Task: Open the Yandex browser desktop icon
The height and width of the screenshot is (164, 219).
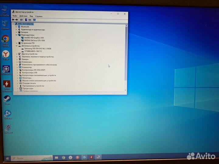Action: [x=5, y=54]
